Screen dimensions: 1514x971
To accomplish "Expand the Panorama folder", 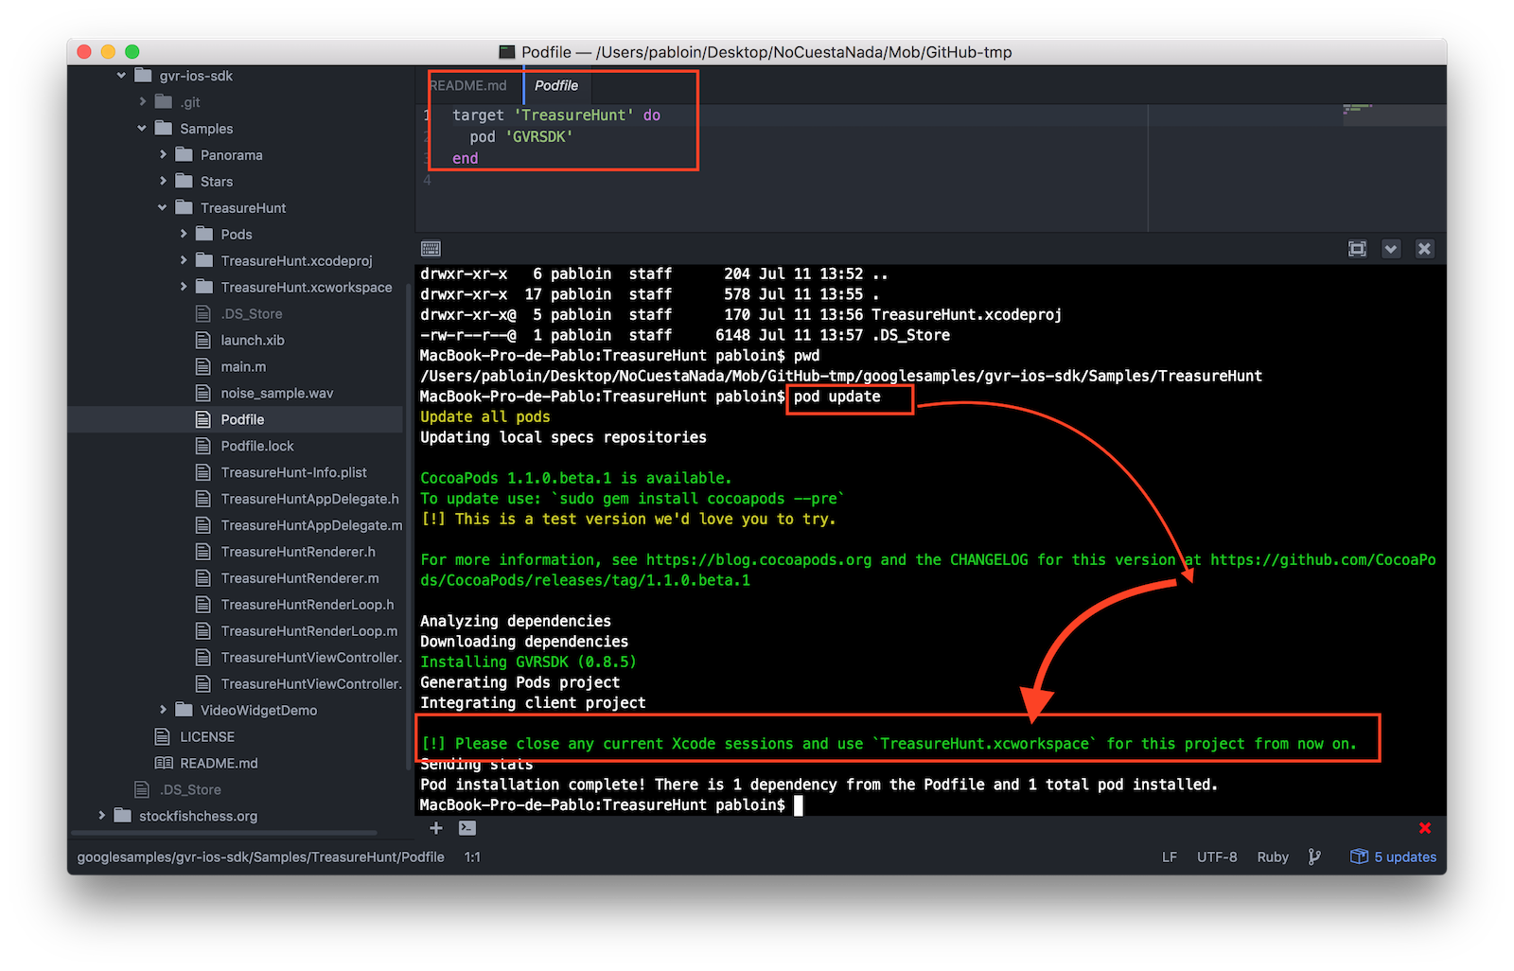I will pyautogui.click(x=163, y=155).
